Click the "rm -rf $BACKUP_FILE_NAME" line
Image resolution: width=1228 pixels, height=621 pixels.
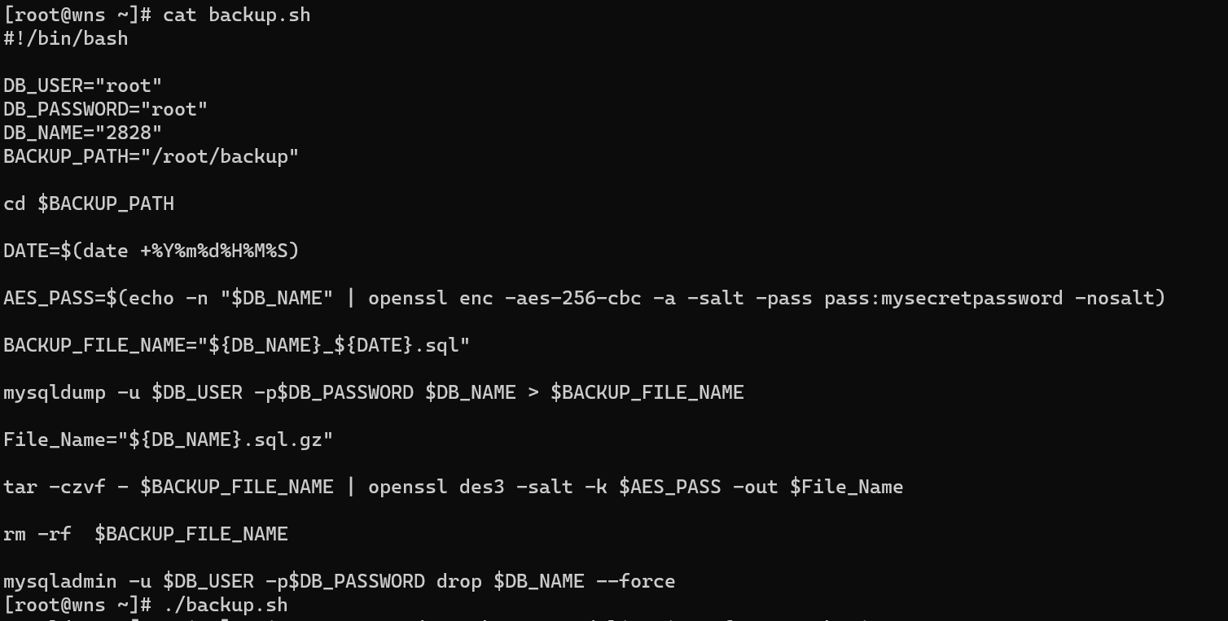[146, 534]
